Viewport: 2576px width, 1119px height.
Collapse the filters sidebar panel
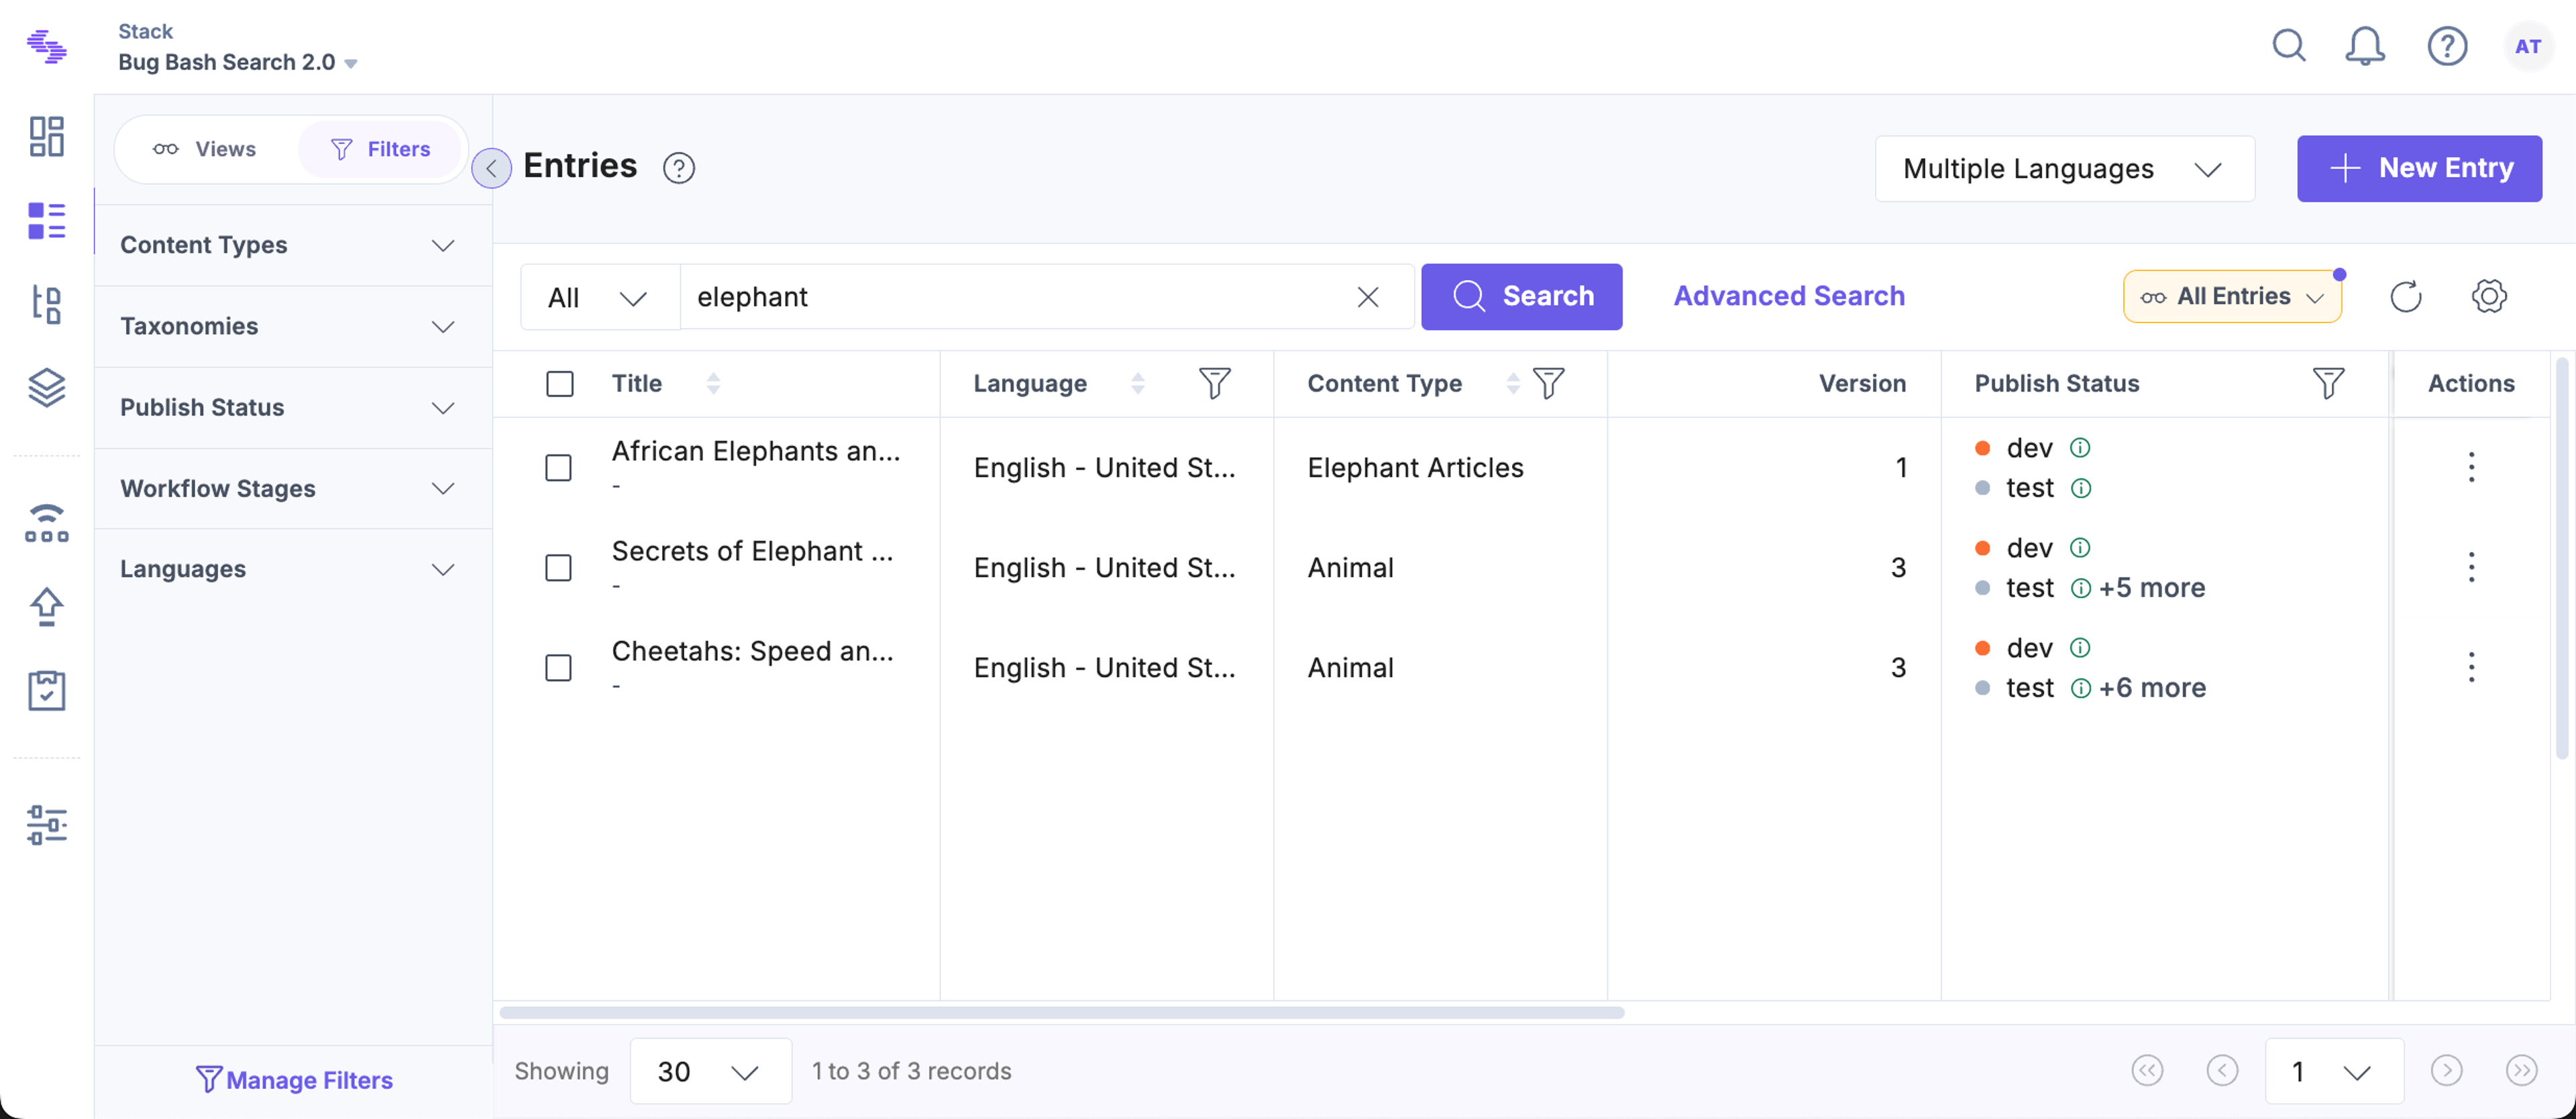click(x=491, y=168)
